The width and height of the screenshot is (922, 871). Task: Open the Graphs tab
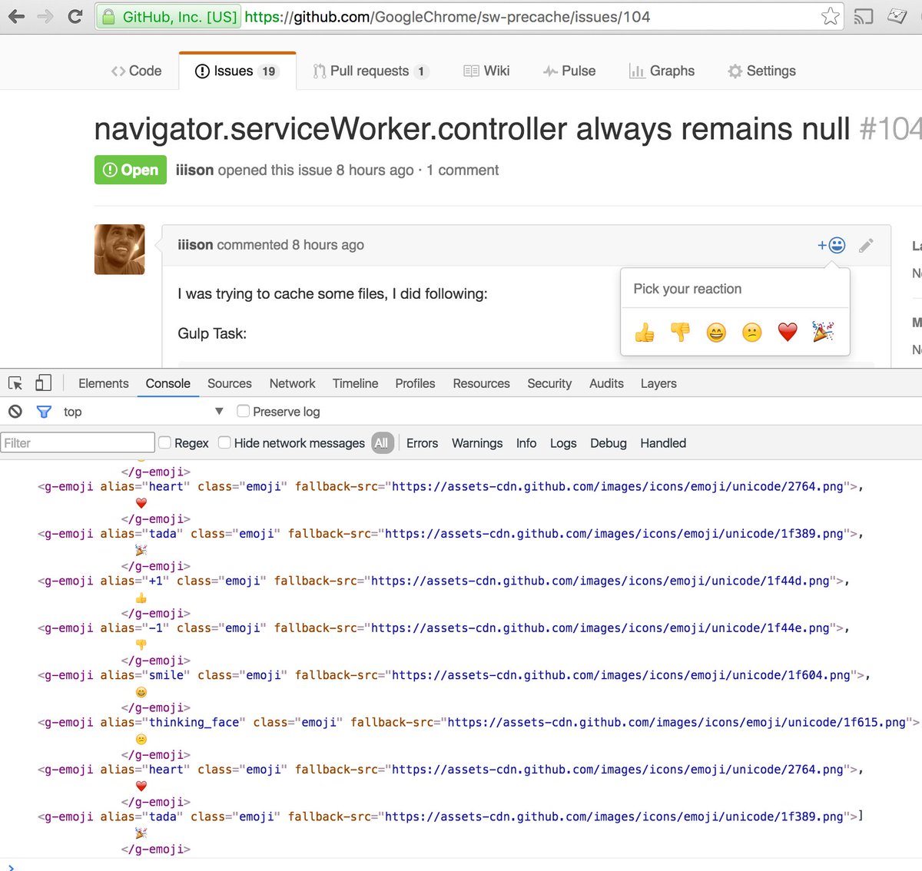pyautogui.click(x=662, y=71)
